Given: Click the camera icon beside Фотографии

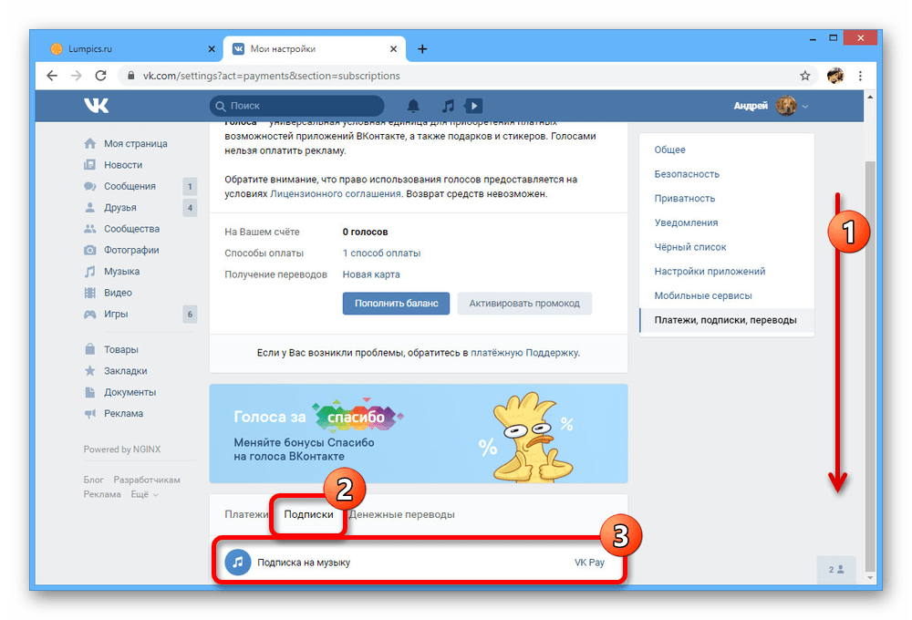Looking at the screenshot, I should pos(89,250).
